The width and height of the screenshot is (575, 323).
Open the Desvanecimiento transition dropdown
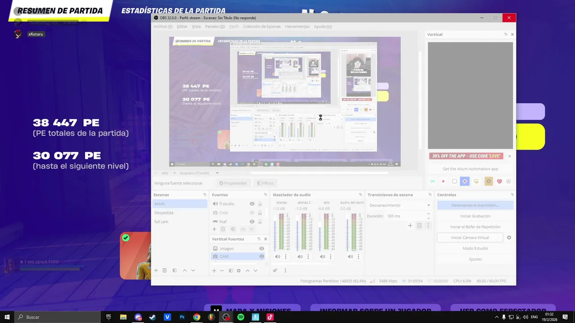click(x=399, y=205)
